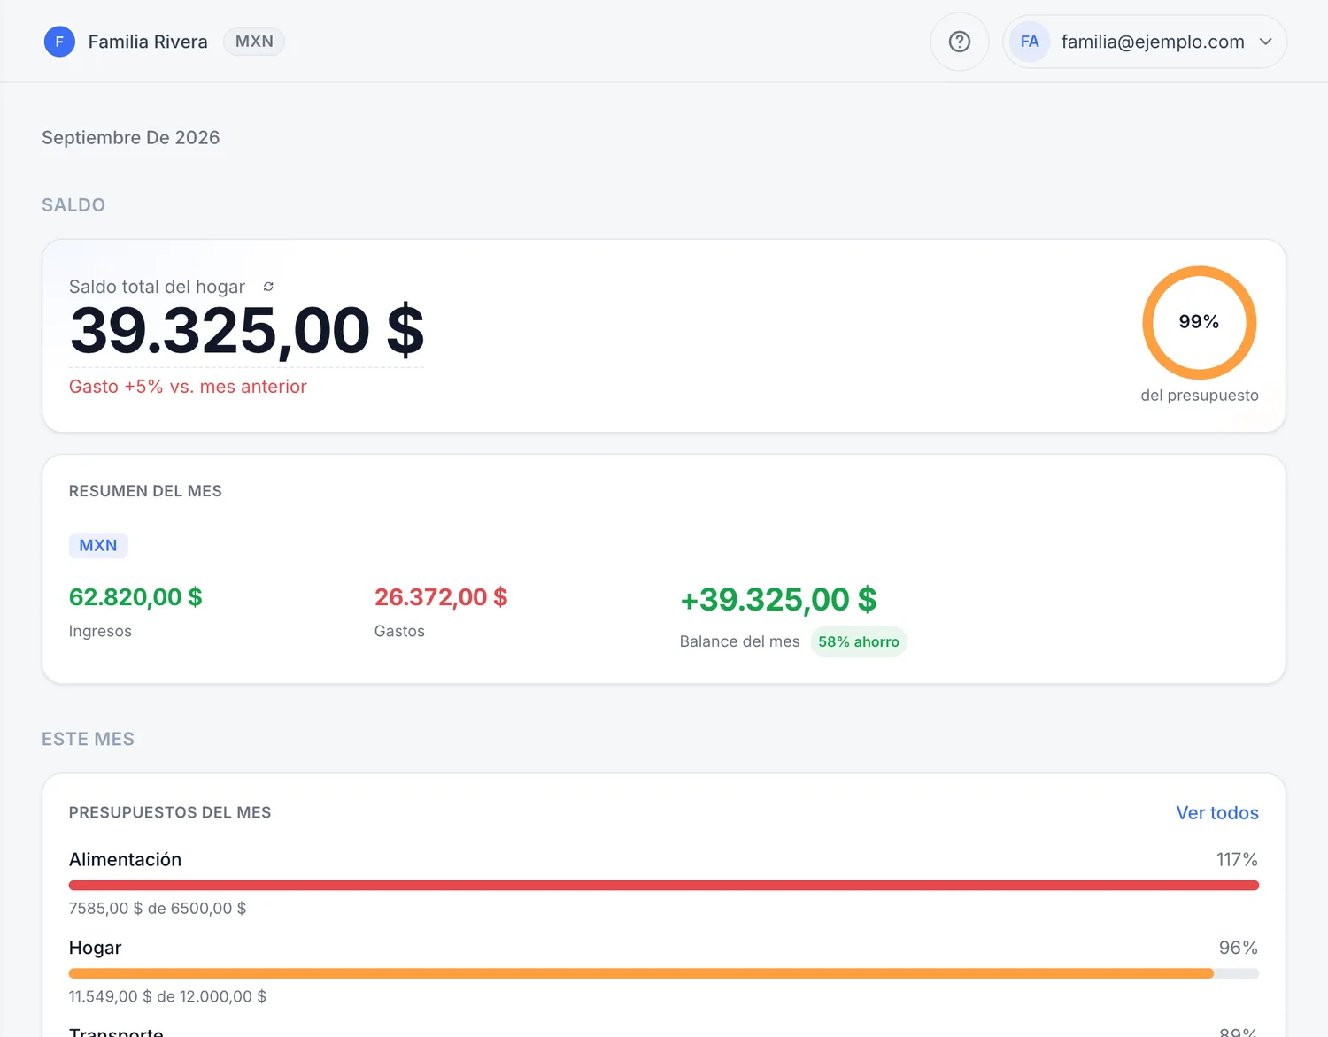Viewport: 1328px width, 1037px height.
Task: Click the 26.372,00 $ Gastos amount
Action: [x=441, y=597]
